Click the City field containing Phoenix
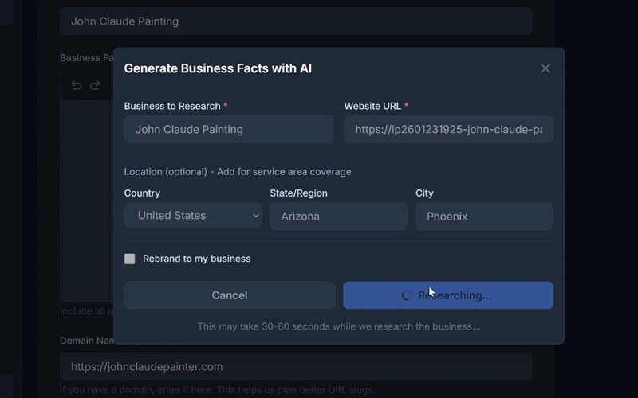 pos(484,216)
